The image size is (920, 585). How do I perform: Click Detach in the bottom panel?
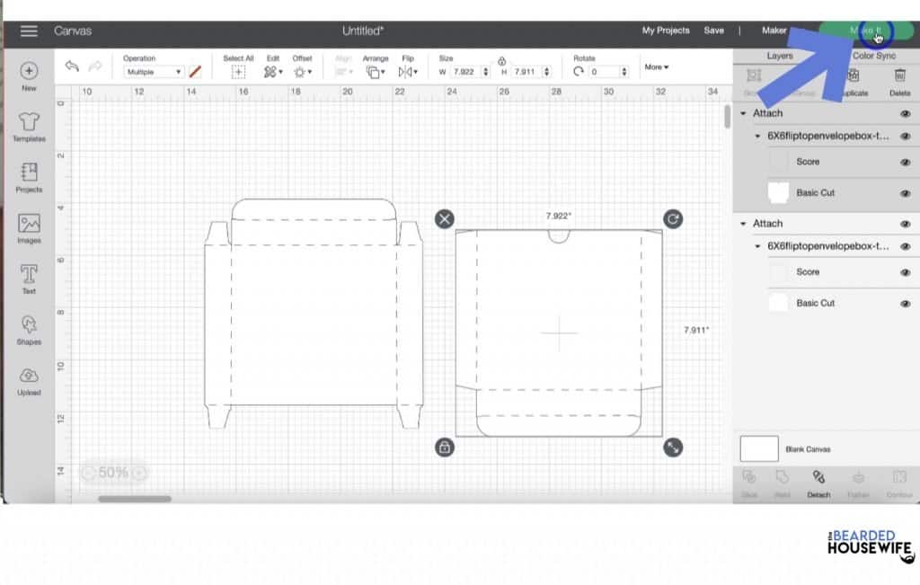pos(818,481)
